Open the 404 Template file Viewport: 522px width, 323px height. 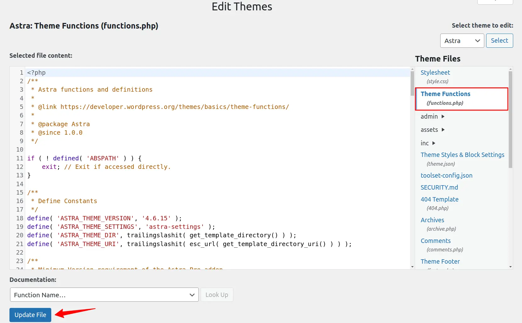(x=440, y=199)
